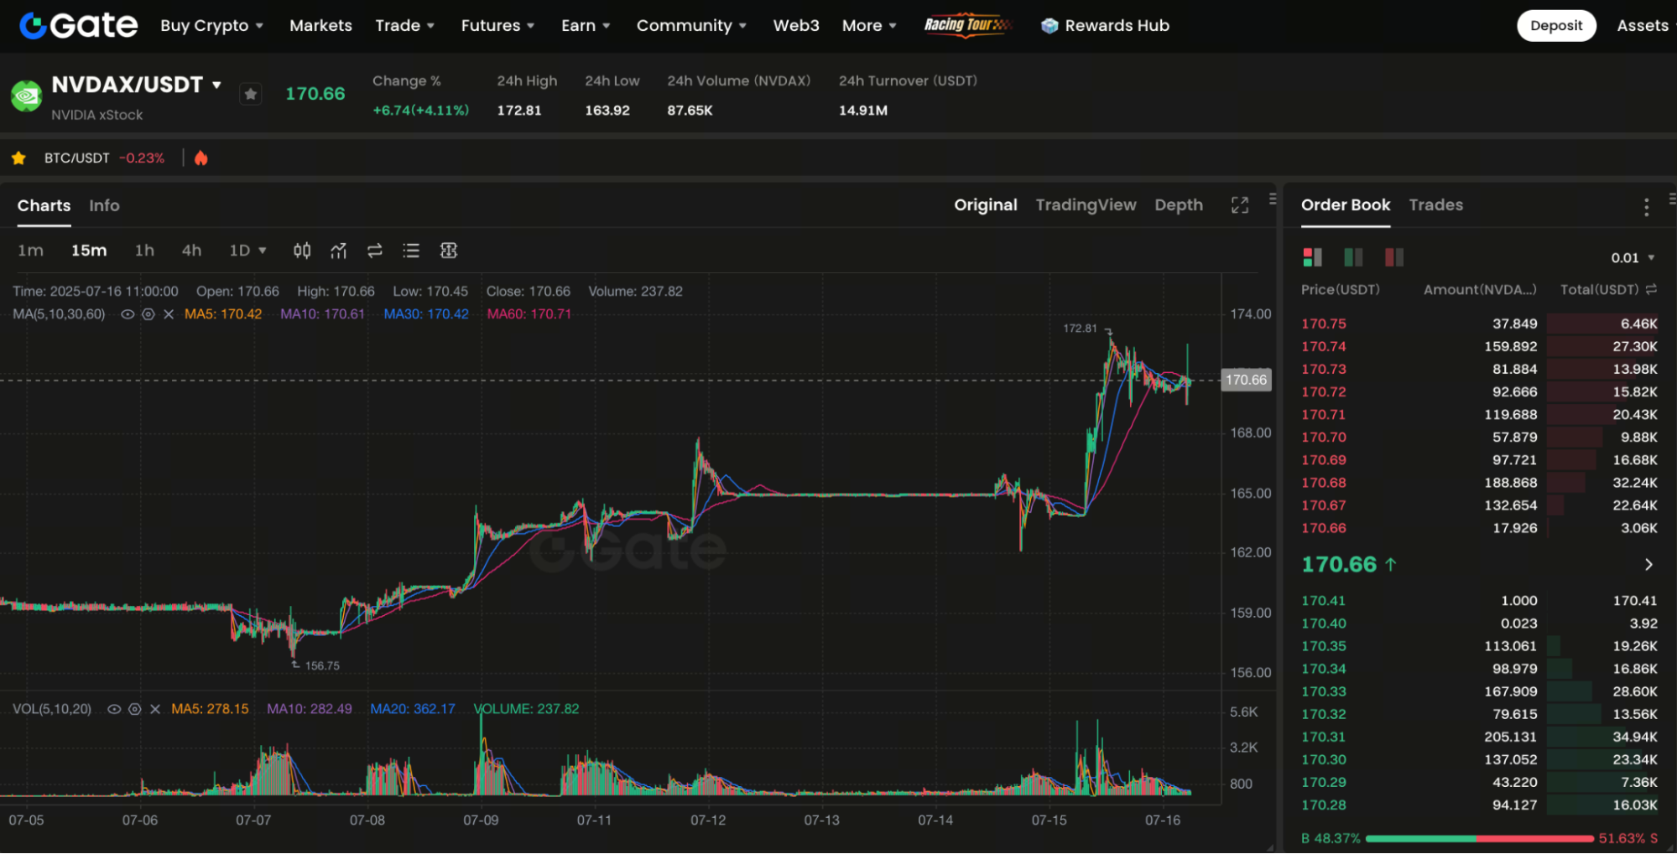
Task: Click the buy/sell ratio bar
Action: tap(1480, 839)
